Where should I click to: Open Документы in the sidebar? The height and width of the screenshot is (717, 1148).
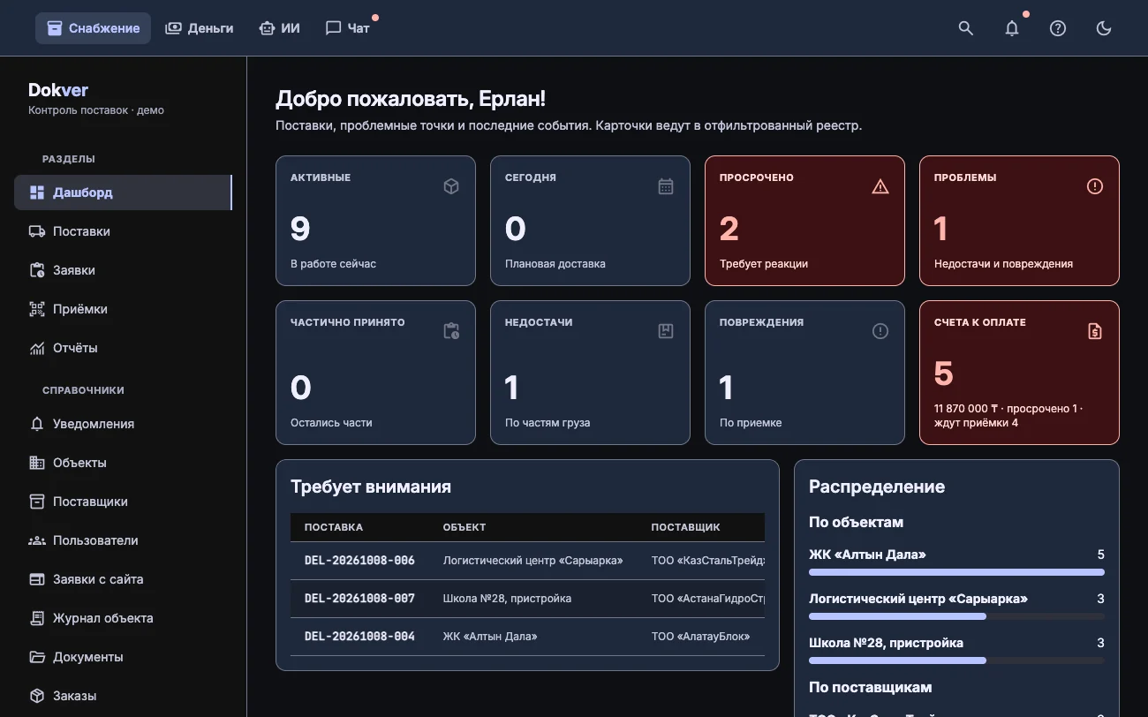click(x=123, y=657)
